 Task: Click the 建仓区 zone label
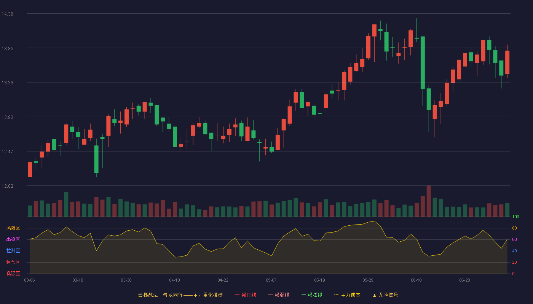click(x=13, y=262)
